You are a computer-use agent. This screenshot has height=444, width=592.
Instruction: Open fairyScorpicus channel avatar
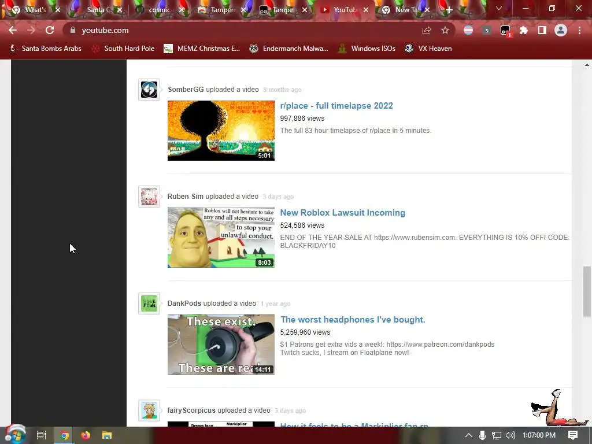(149, 410)
